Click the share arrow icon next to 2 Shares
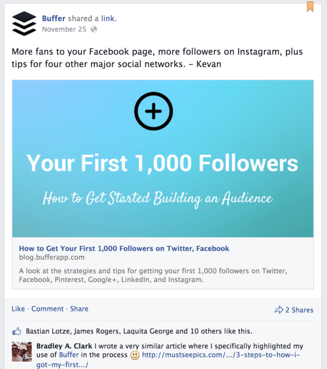 click(279, 309)
